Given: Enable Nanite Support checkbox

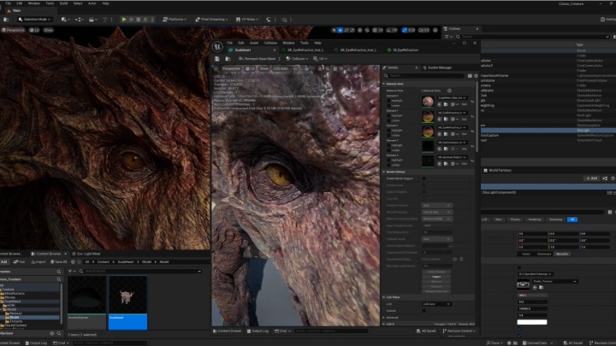Looking at the screenshot, I should 423,179.
